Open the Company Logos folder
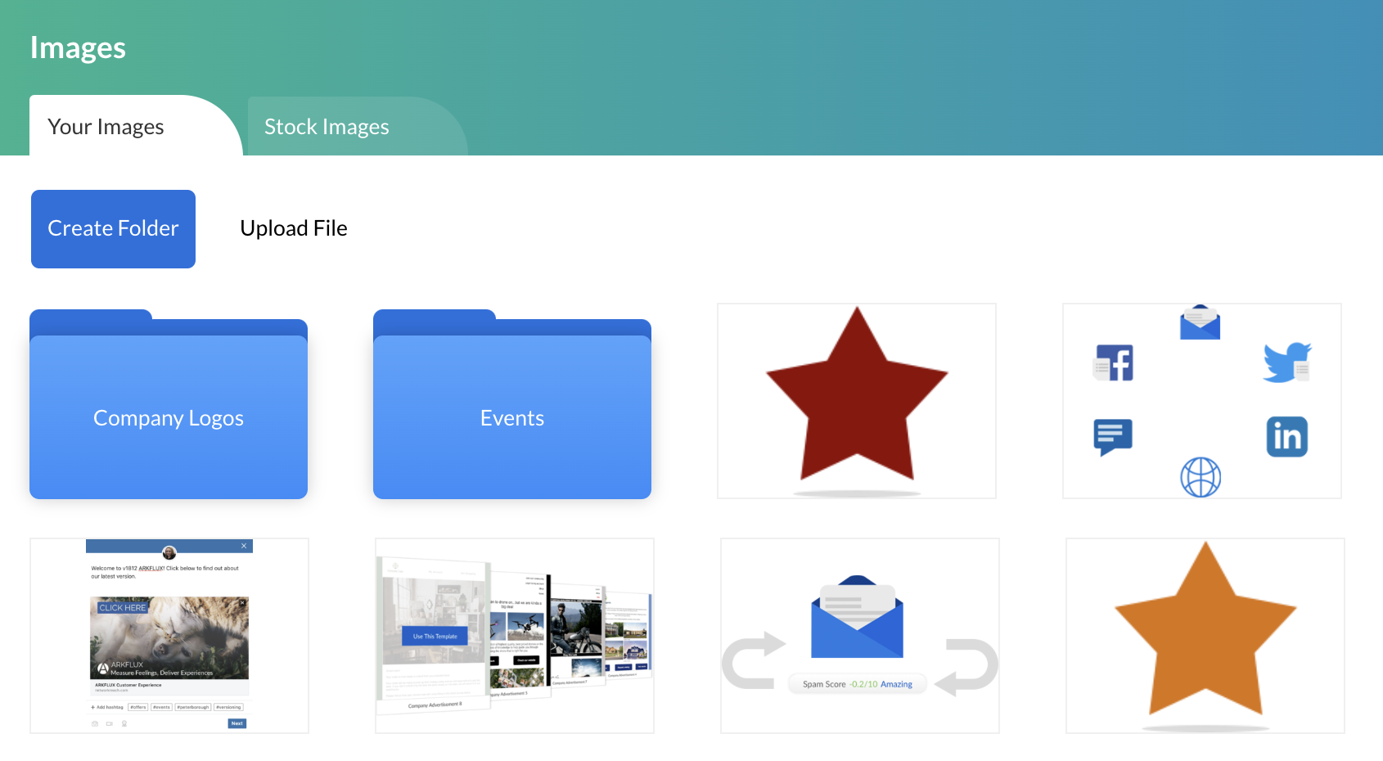 click(169, 417)
